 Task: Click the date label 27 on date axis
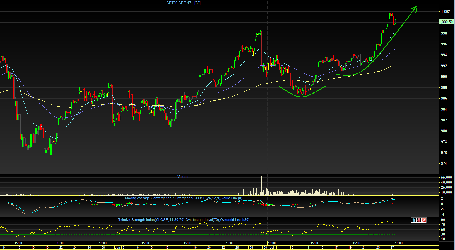point(392,247)
